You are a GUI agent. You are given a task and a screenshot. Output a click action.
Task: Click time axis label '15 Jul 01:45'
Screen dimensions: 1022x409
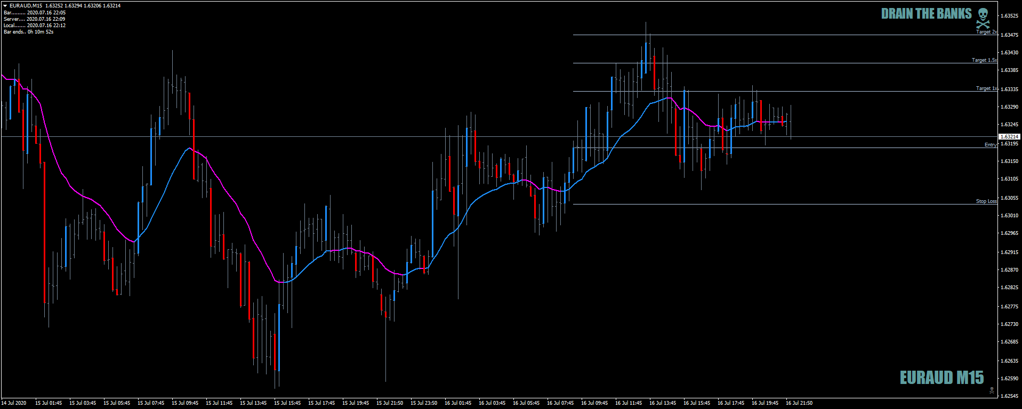pyautogui.click(x=49, y=403)
